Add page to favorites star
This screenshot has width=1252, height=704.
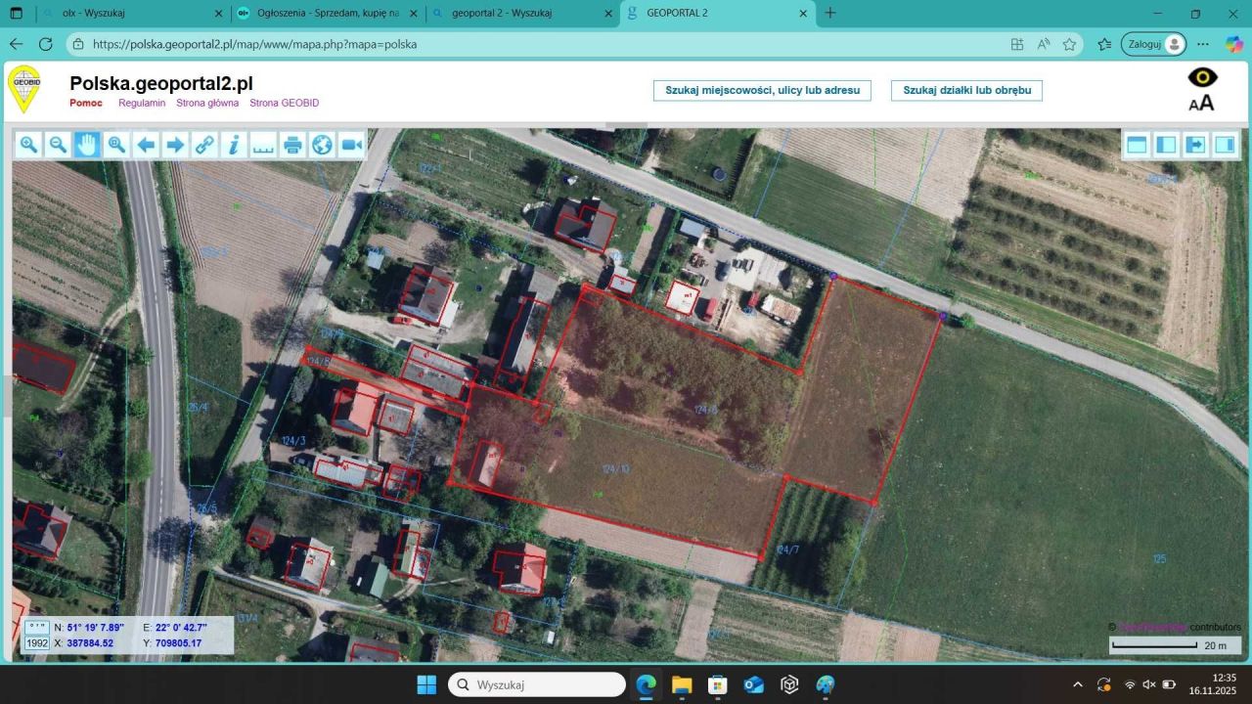pyautogui.click(x=1070, y=44)
